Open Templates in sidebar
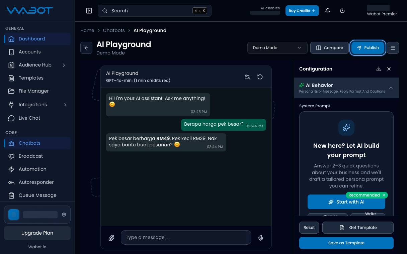The image size is (407, 254). pos(37,78)
